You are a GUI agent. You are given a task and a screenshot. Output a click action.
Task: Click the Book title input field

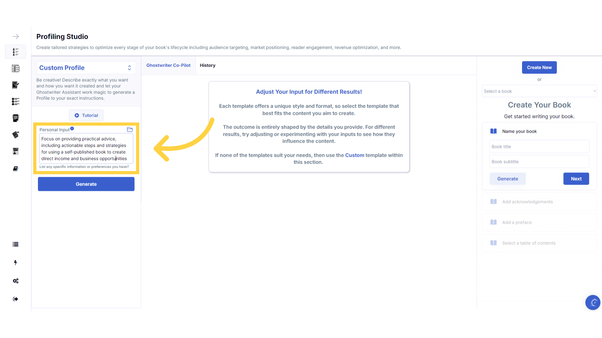tap(539, 147)
